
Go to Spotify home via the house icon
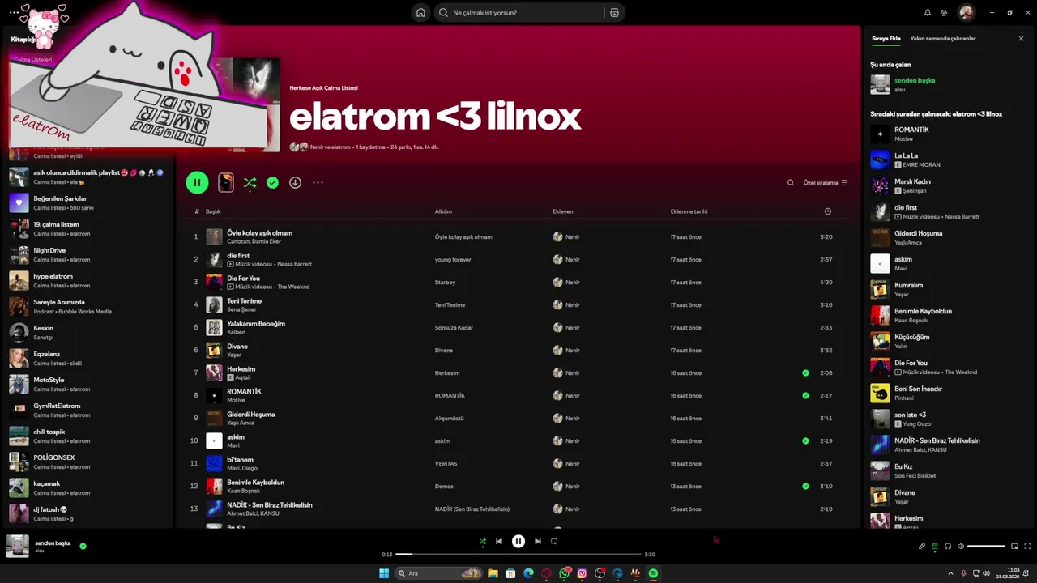420,12
